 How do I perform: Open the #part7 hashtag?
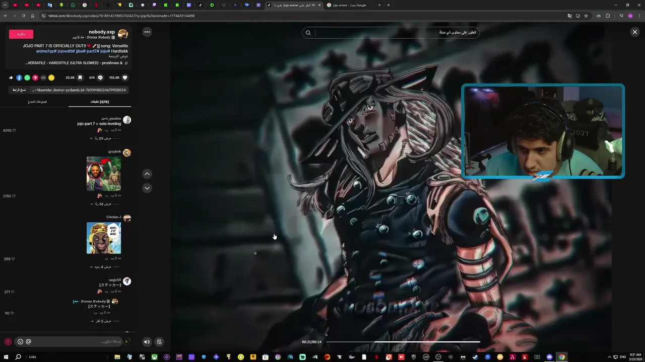tap(93, 51)
